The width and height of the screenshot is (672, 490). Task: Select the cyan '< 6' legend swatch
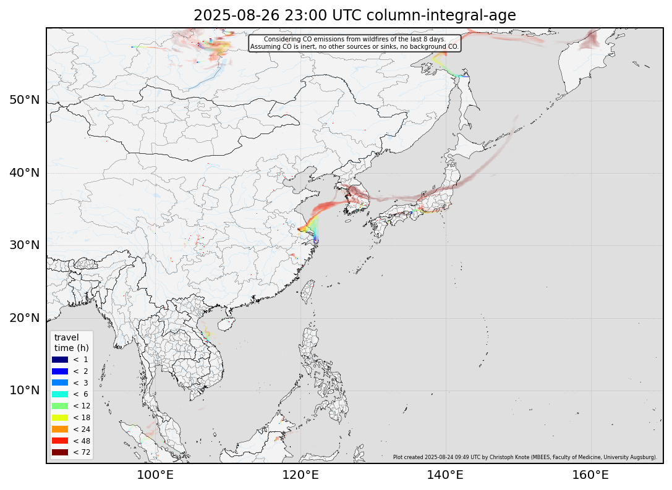(59, 394)
